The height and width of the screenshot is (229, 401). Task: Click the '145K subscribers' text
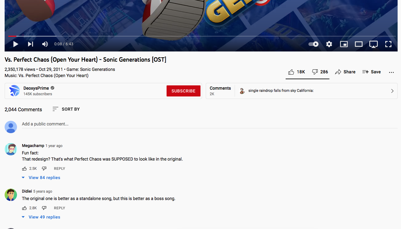(x=38, y=94)
